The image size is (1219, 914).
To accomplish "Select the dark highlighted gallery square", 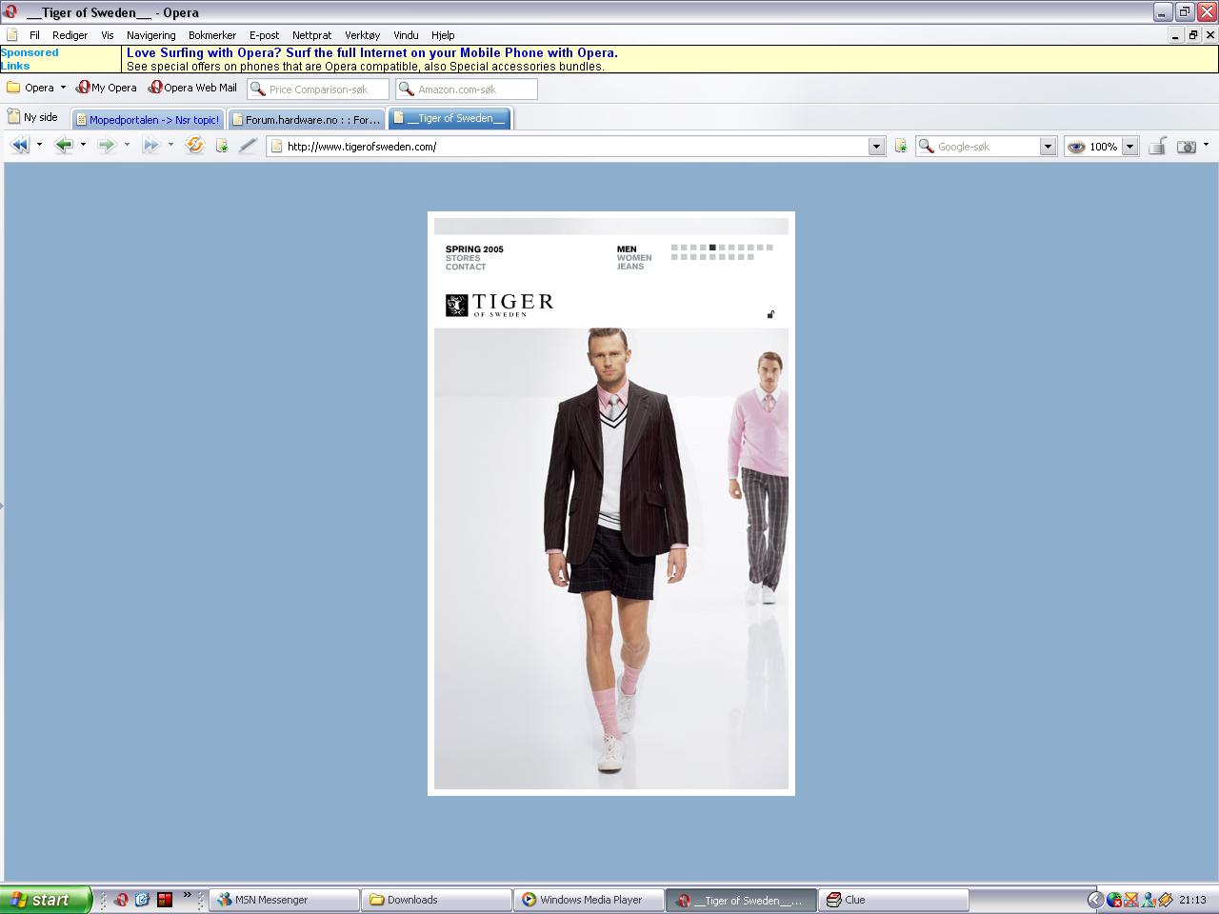I will [712, 248].
